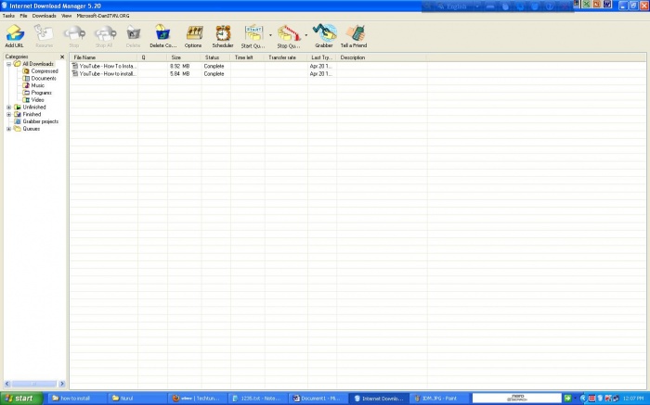Launch the Grabber tool icon
This screenshot has width=650, height=405.
tap(324, 32)
